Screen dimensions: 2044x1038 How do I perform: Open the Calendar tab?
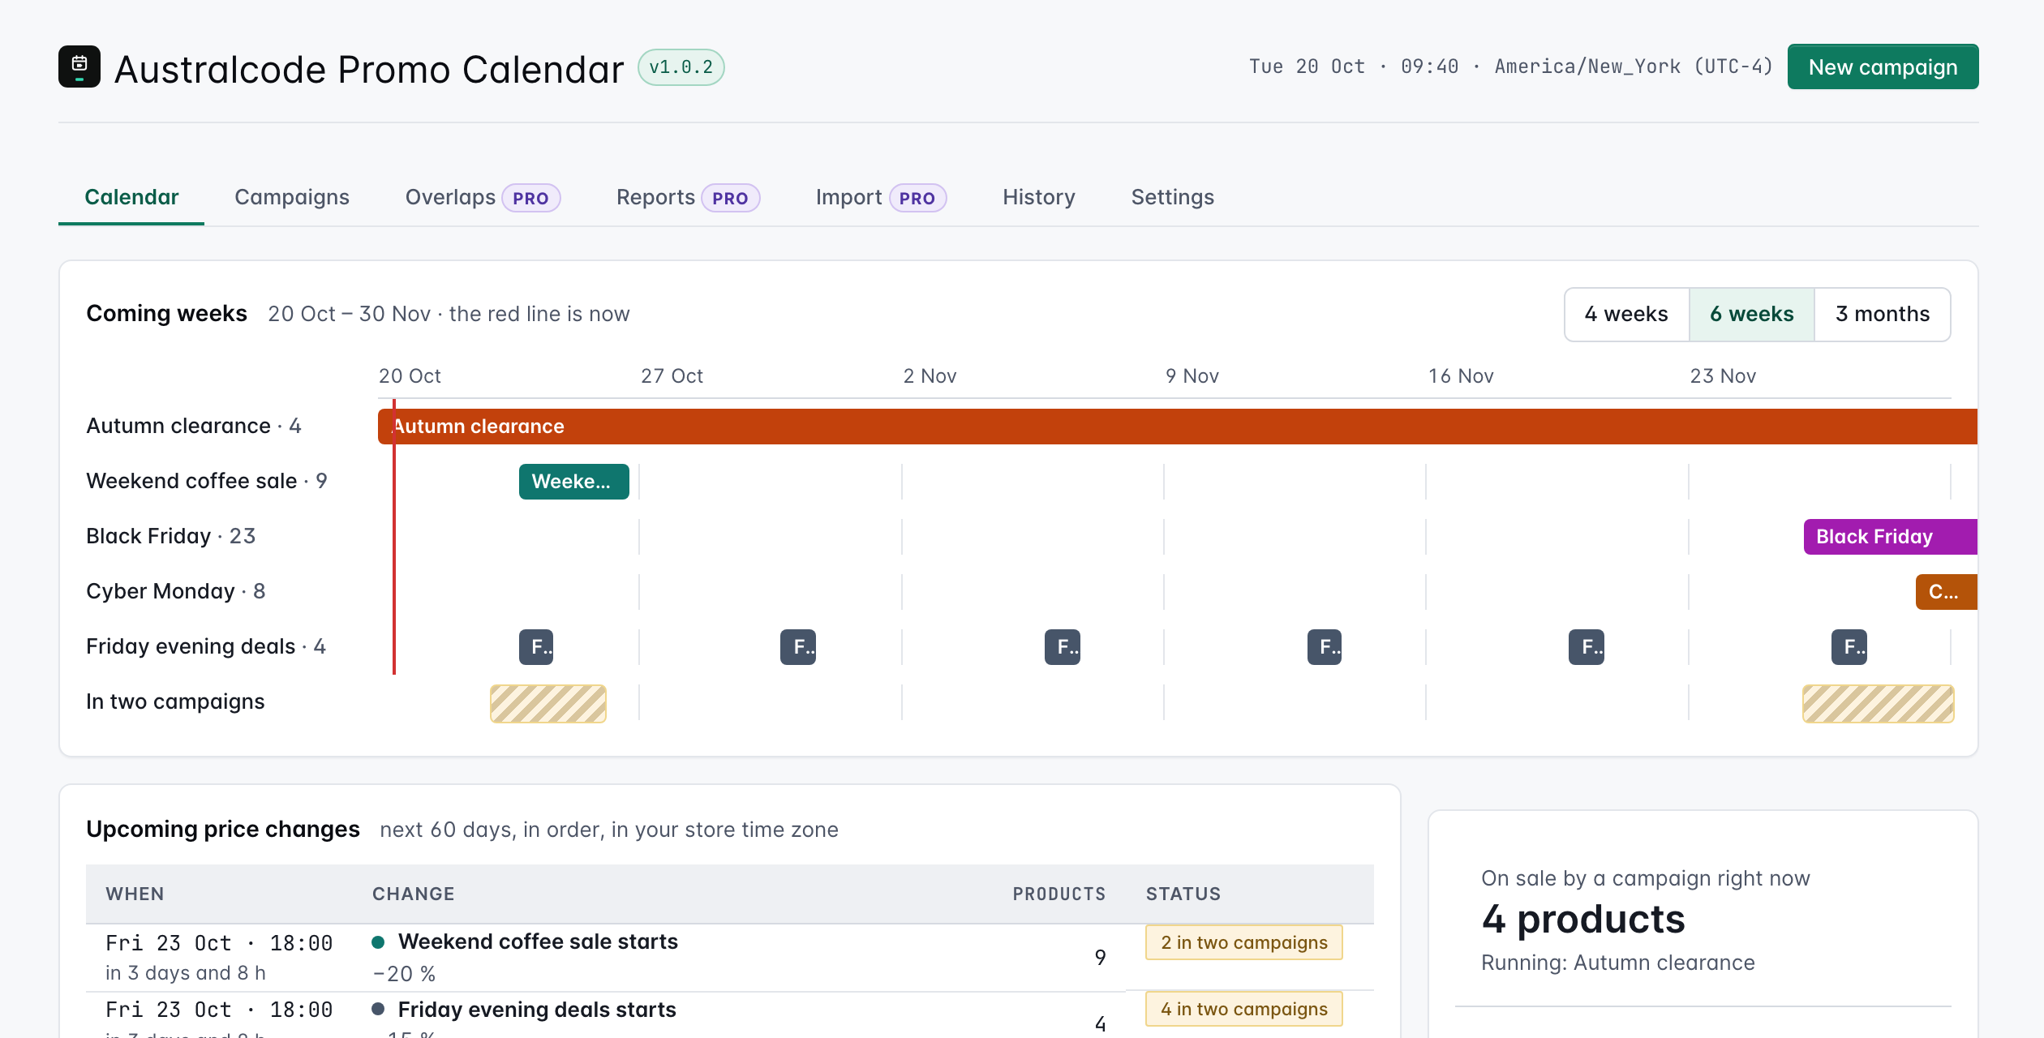131,197
